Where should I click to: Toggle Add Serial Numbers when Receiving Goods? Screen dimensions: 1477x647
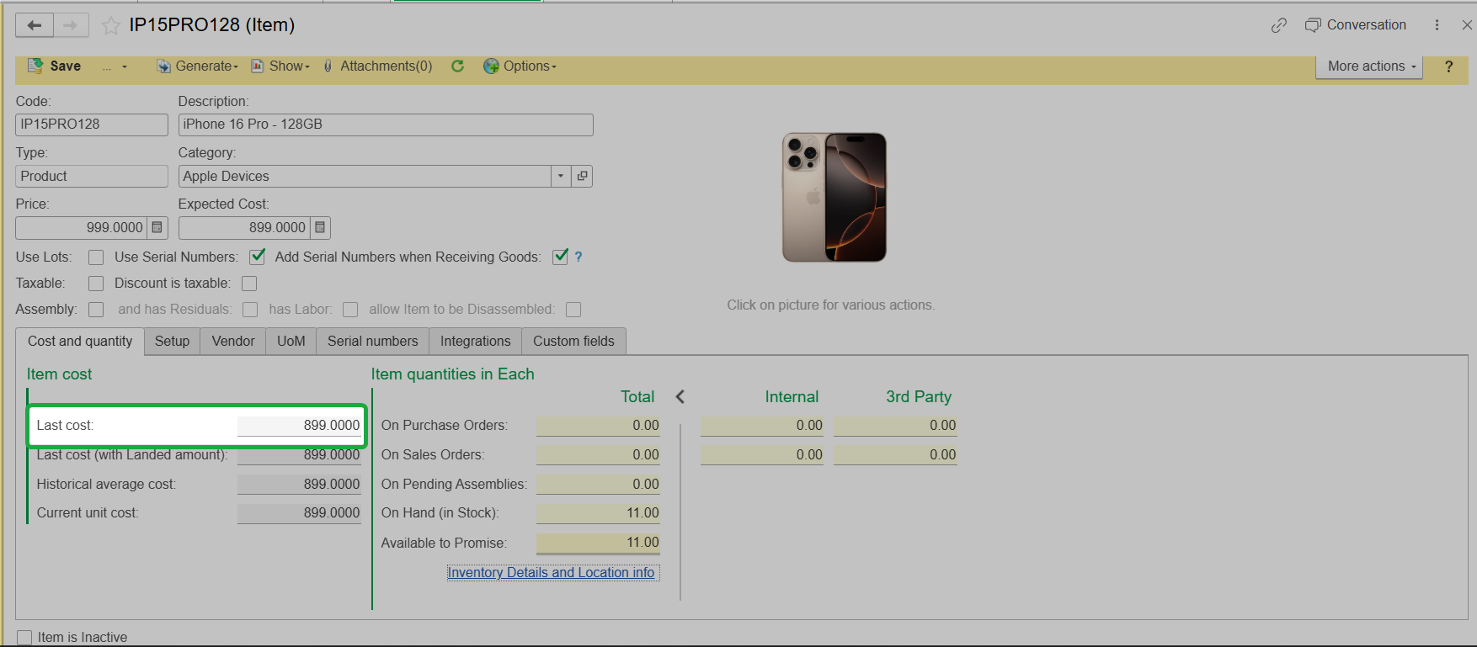coord(560,257)
